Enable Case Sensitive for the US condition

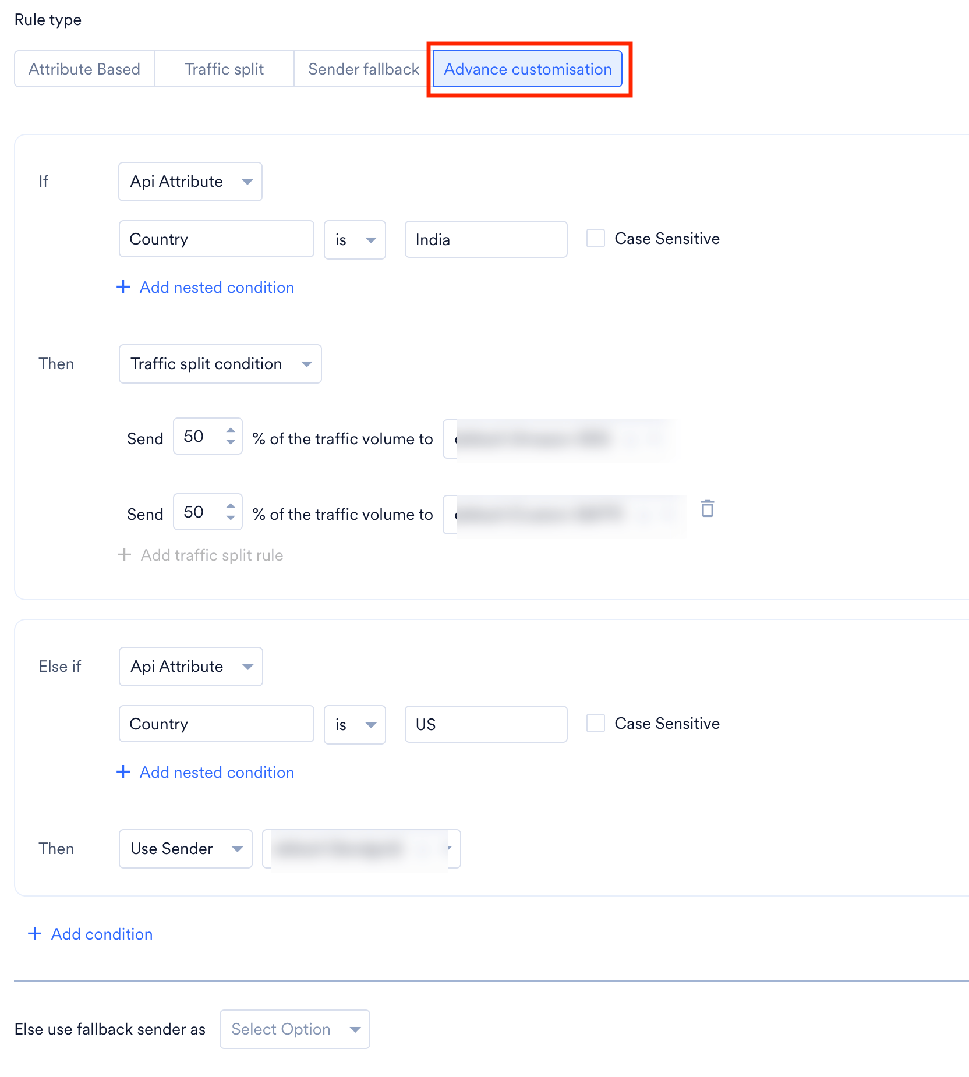pyautogui.click(x=595, y=723)
